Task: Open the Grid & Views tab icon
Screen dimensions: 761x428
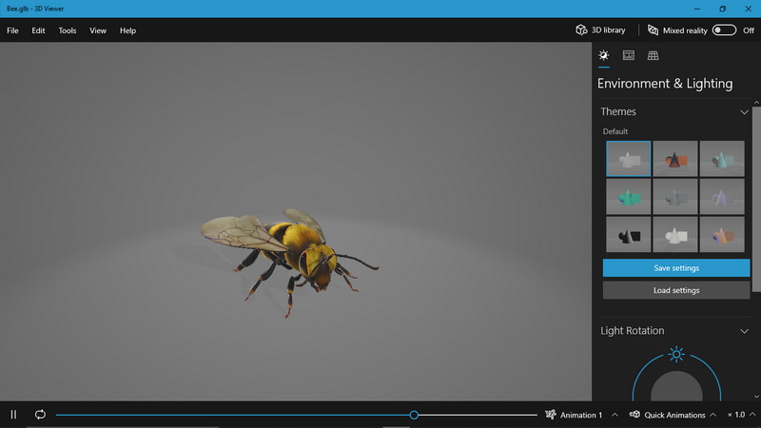Action: (x=653, y=55)
